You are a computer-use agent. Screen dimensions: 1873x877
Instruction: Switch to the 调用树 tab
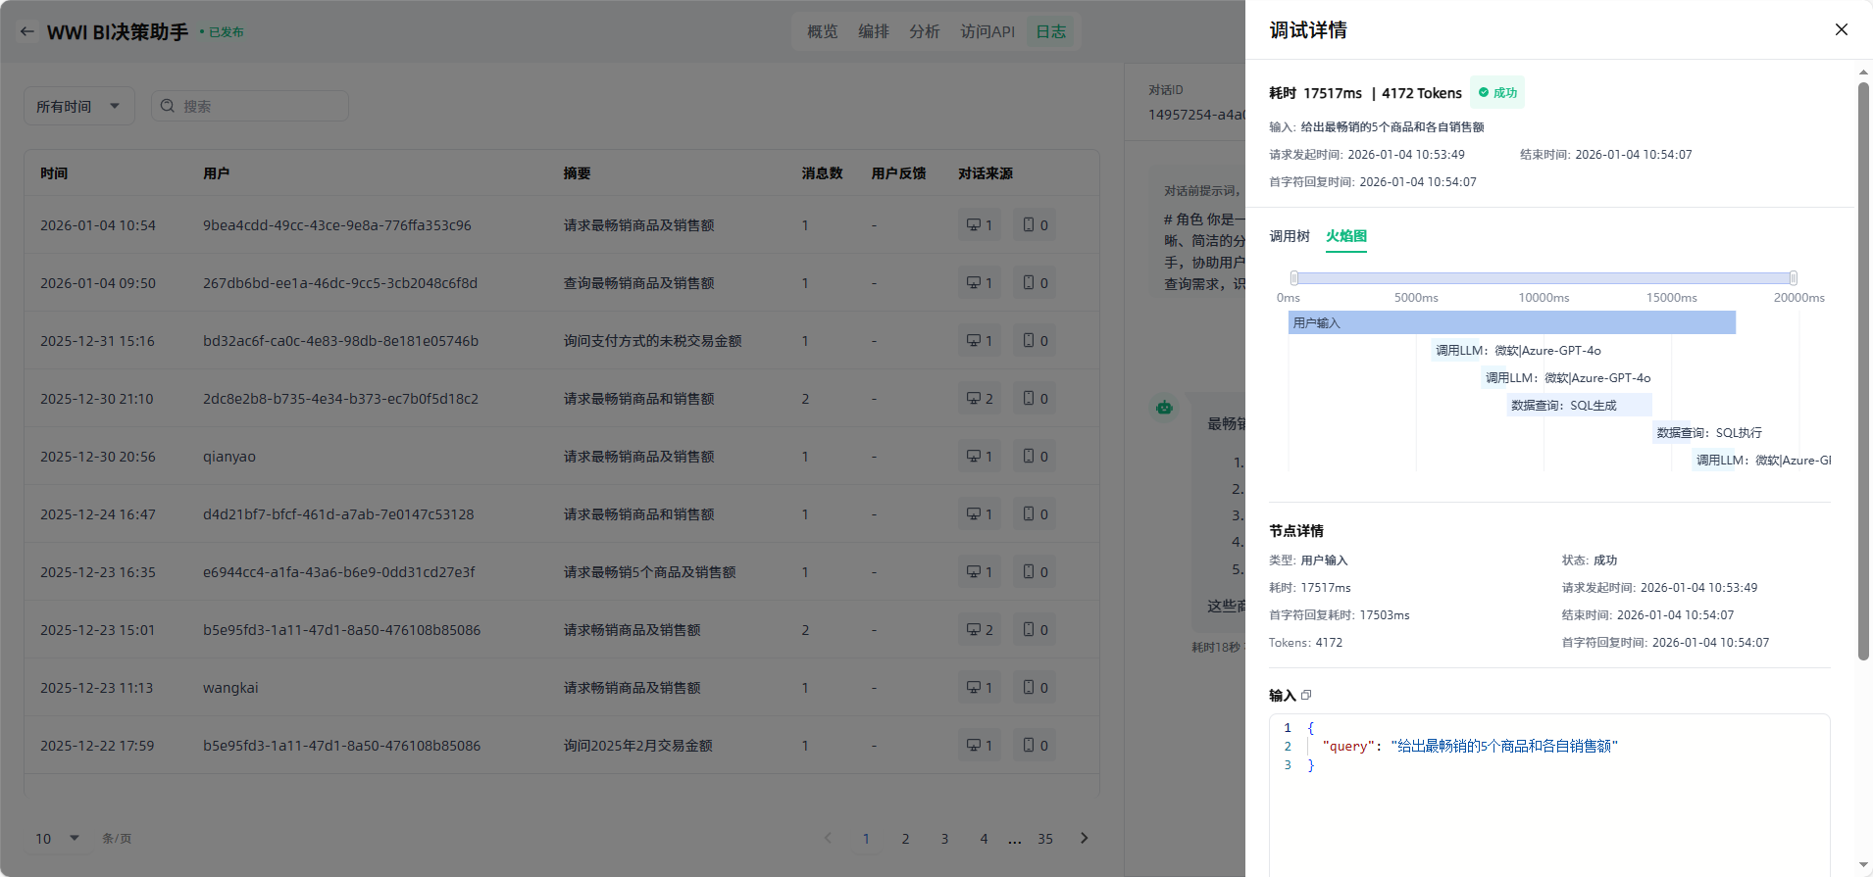(x=1289, y=236)
